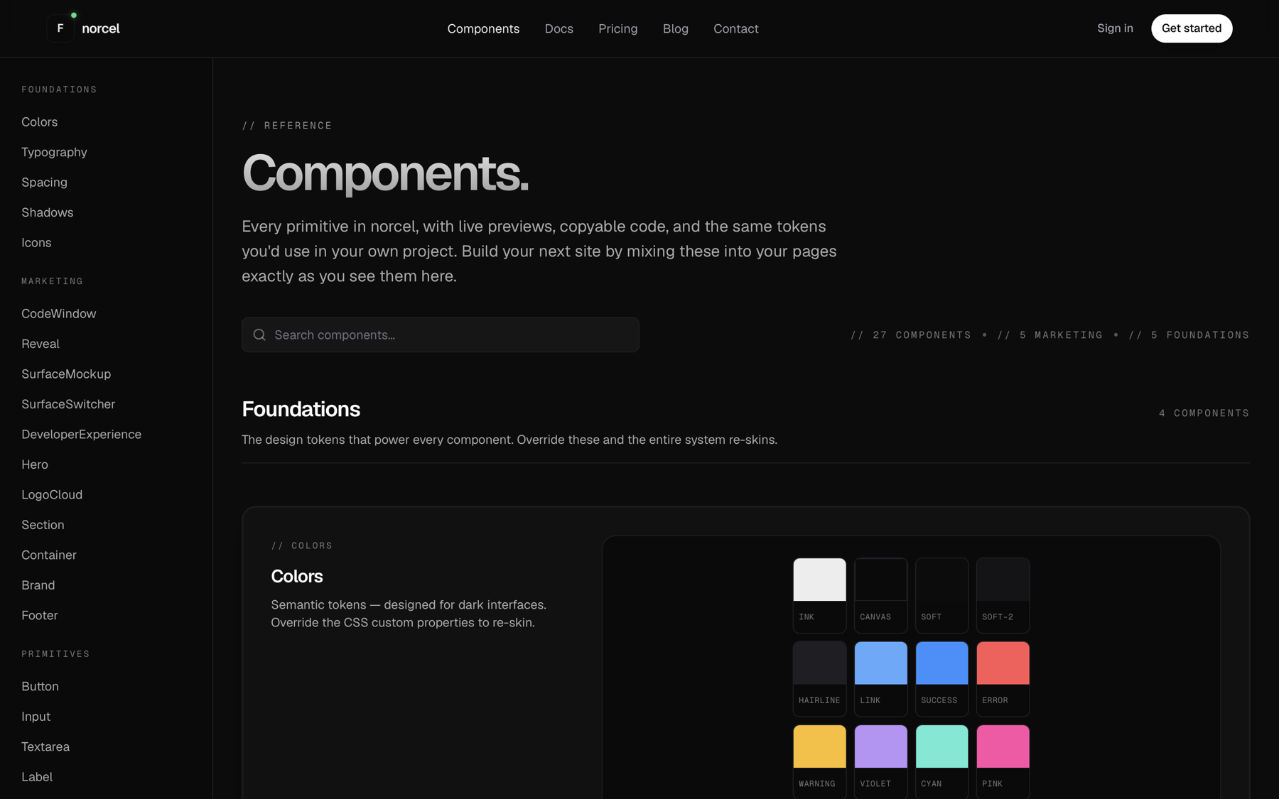This screenshot has width=1279, height=799.
Task: Select Colors in the sidebar
Action: tap(39, 122)
